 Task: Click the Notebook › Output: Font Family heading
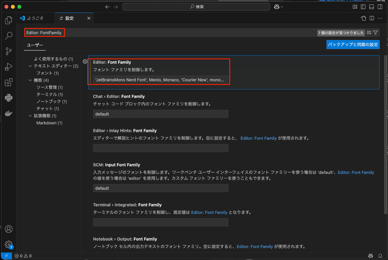(x=125, y=239)
